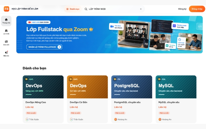Open the Danh mục category button

pyautogui.click(x=73, y=9)
